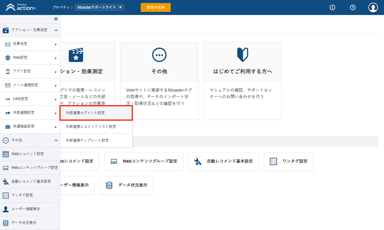Click sidebar text Webコンテンツグループ設定
The image size is (384, 230).
click(x=35, y=168)
